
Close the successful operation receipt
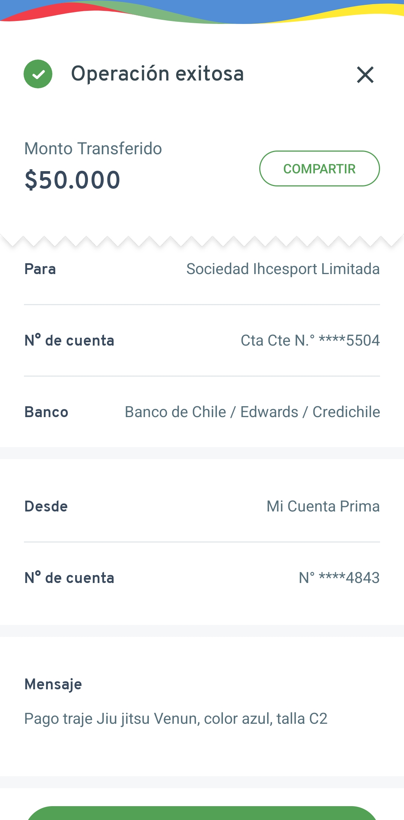[365, 75]
